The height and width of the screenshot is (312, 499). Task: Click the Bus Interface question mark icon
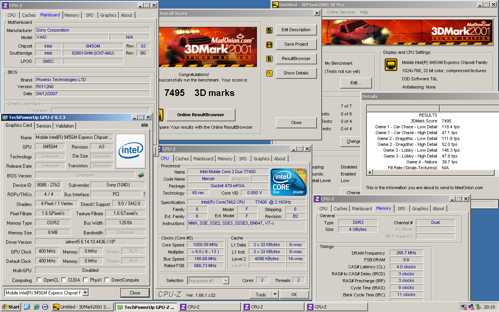[x=144, y=194]
